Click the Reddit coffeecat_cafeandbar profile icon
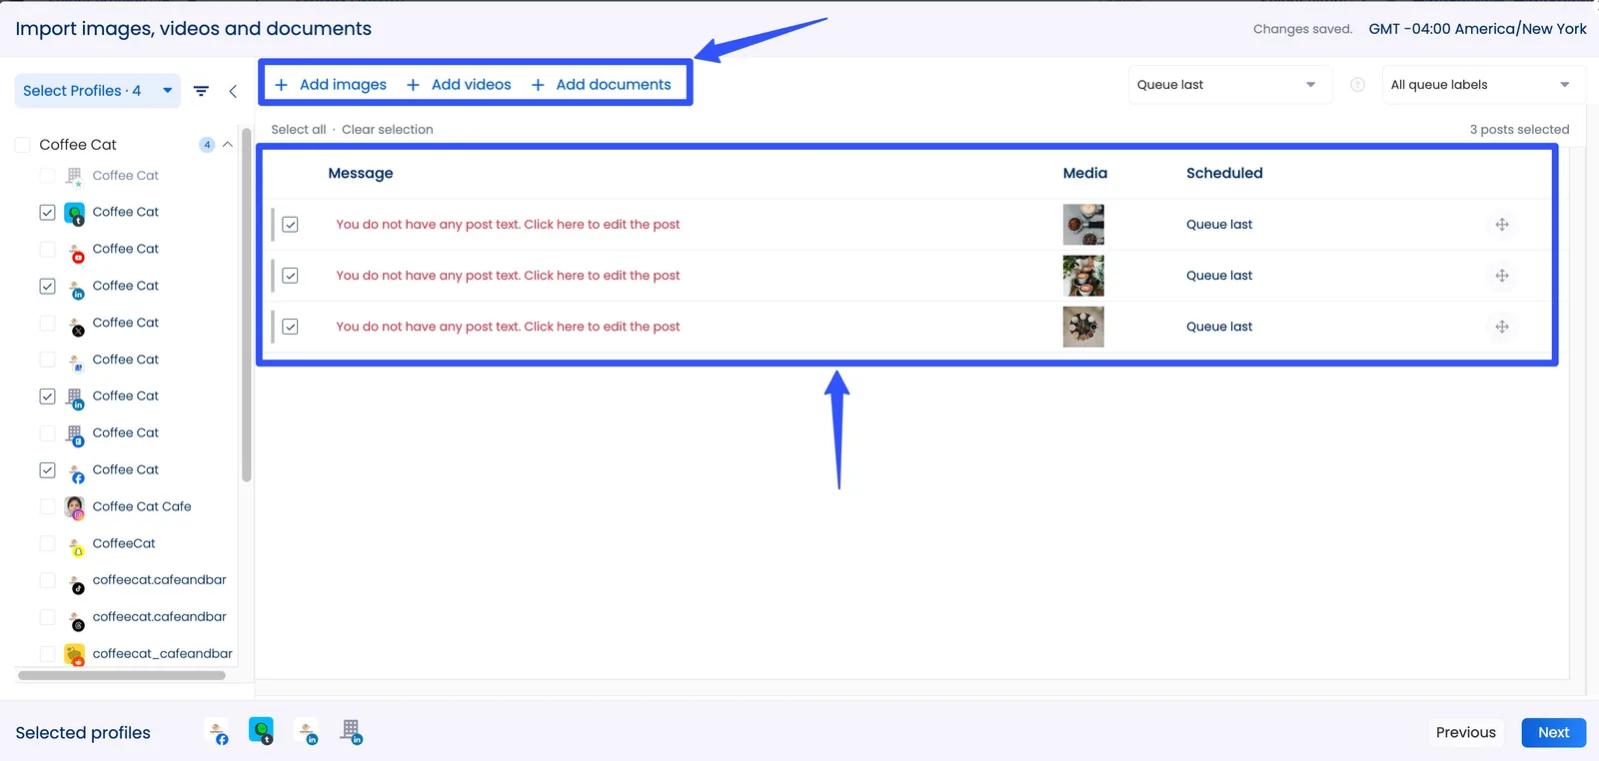 tap(75, 655)
